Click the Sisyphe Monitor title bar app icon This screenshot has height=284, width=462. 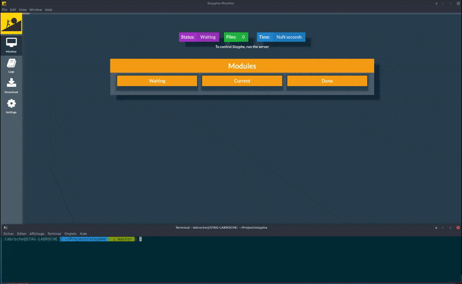coord(4,3)
